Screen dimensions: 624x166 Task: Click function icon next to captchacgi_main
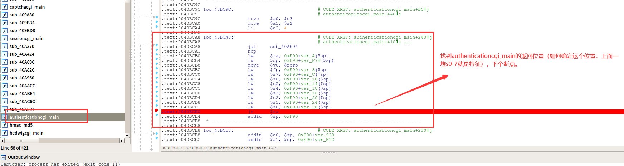pyautogui.click(x=5, y=7)
